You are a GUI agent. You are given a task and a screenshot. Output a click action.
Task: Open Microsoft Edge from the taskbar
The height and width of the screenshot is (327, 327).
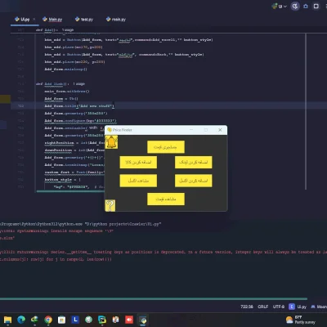[x=21, y=320]
